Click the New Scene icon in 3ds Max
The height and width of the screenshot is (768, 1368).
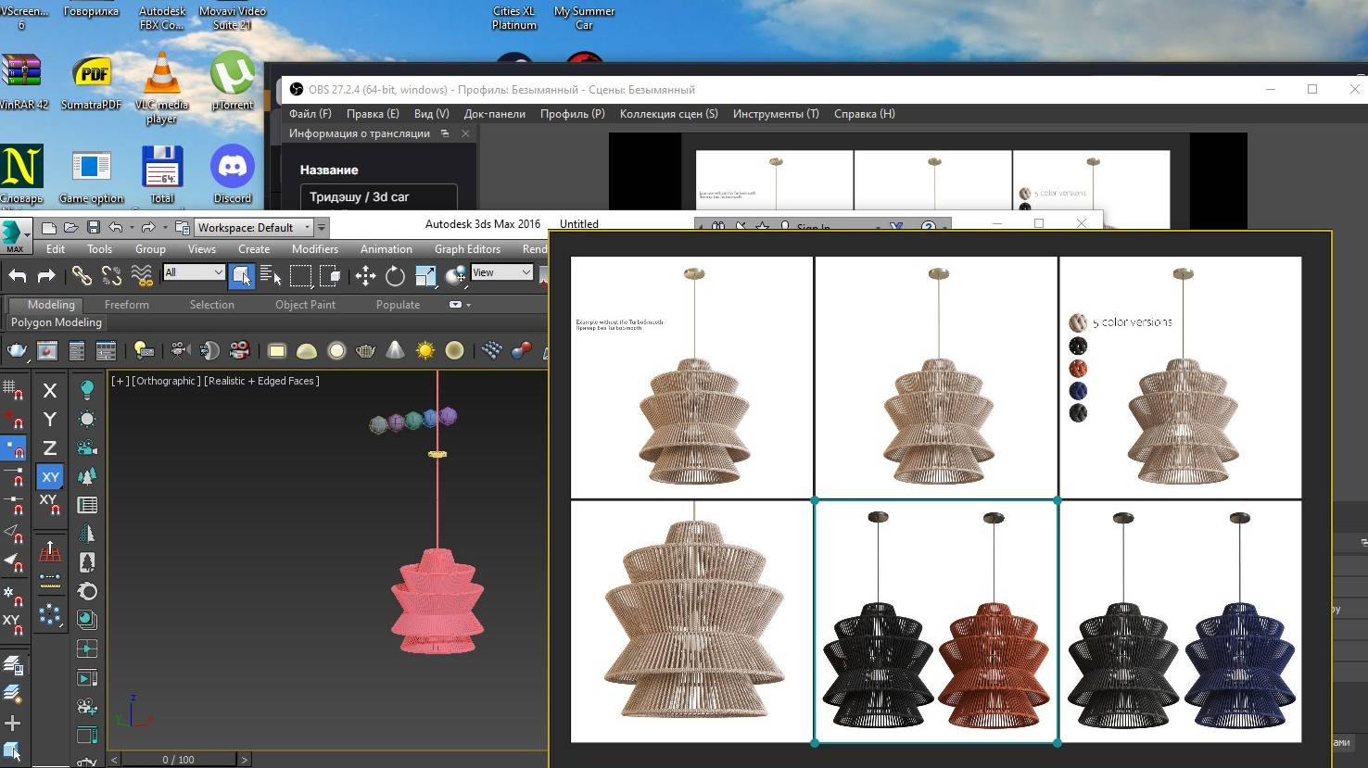49,227
